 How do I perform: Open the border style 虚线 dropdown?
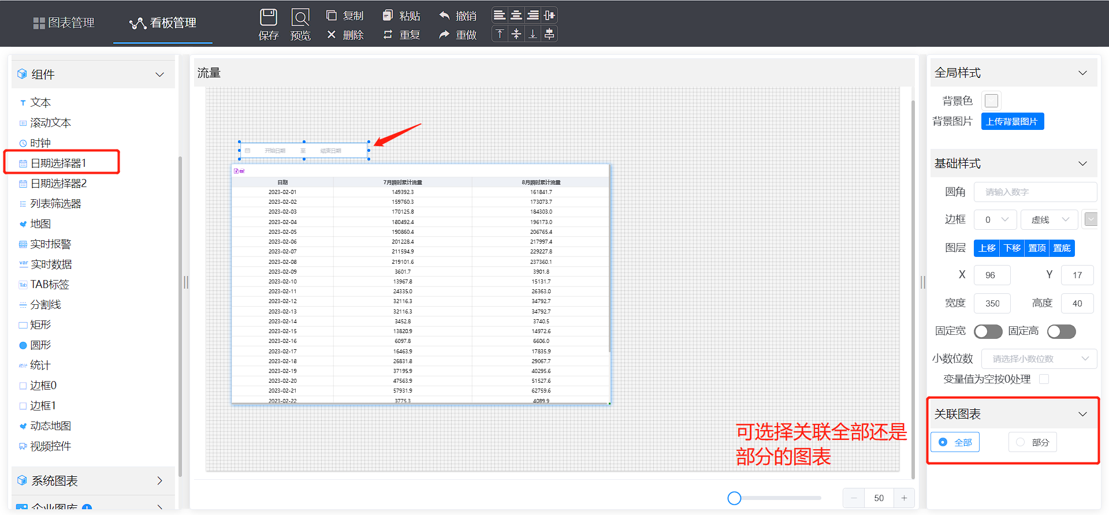[x=1049, y=219]
